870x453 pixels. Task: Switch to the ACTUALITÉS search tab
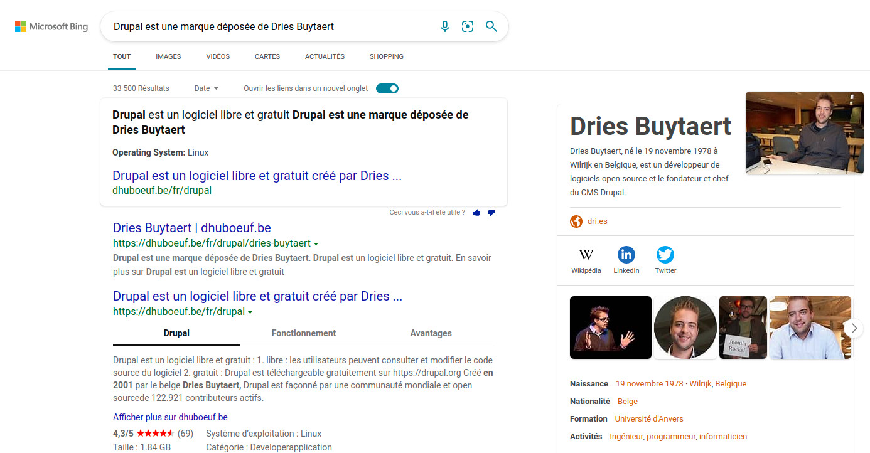[x=325, y=56]
